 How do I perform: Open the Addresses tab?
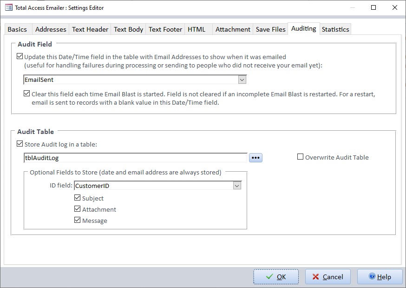click(51, 29)
